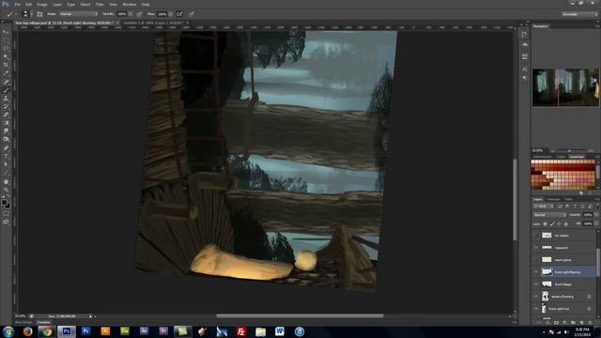Select the Eyedropper tool
This screenshot has width=601, height=338.
[6, 73]
